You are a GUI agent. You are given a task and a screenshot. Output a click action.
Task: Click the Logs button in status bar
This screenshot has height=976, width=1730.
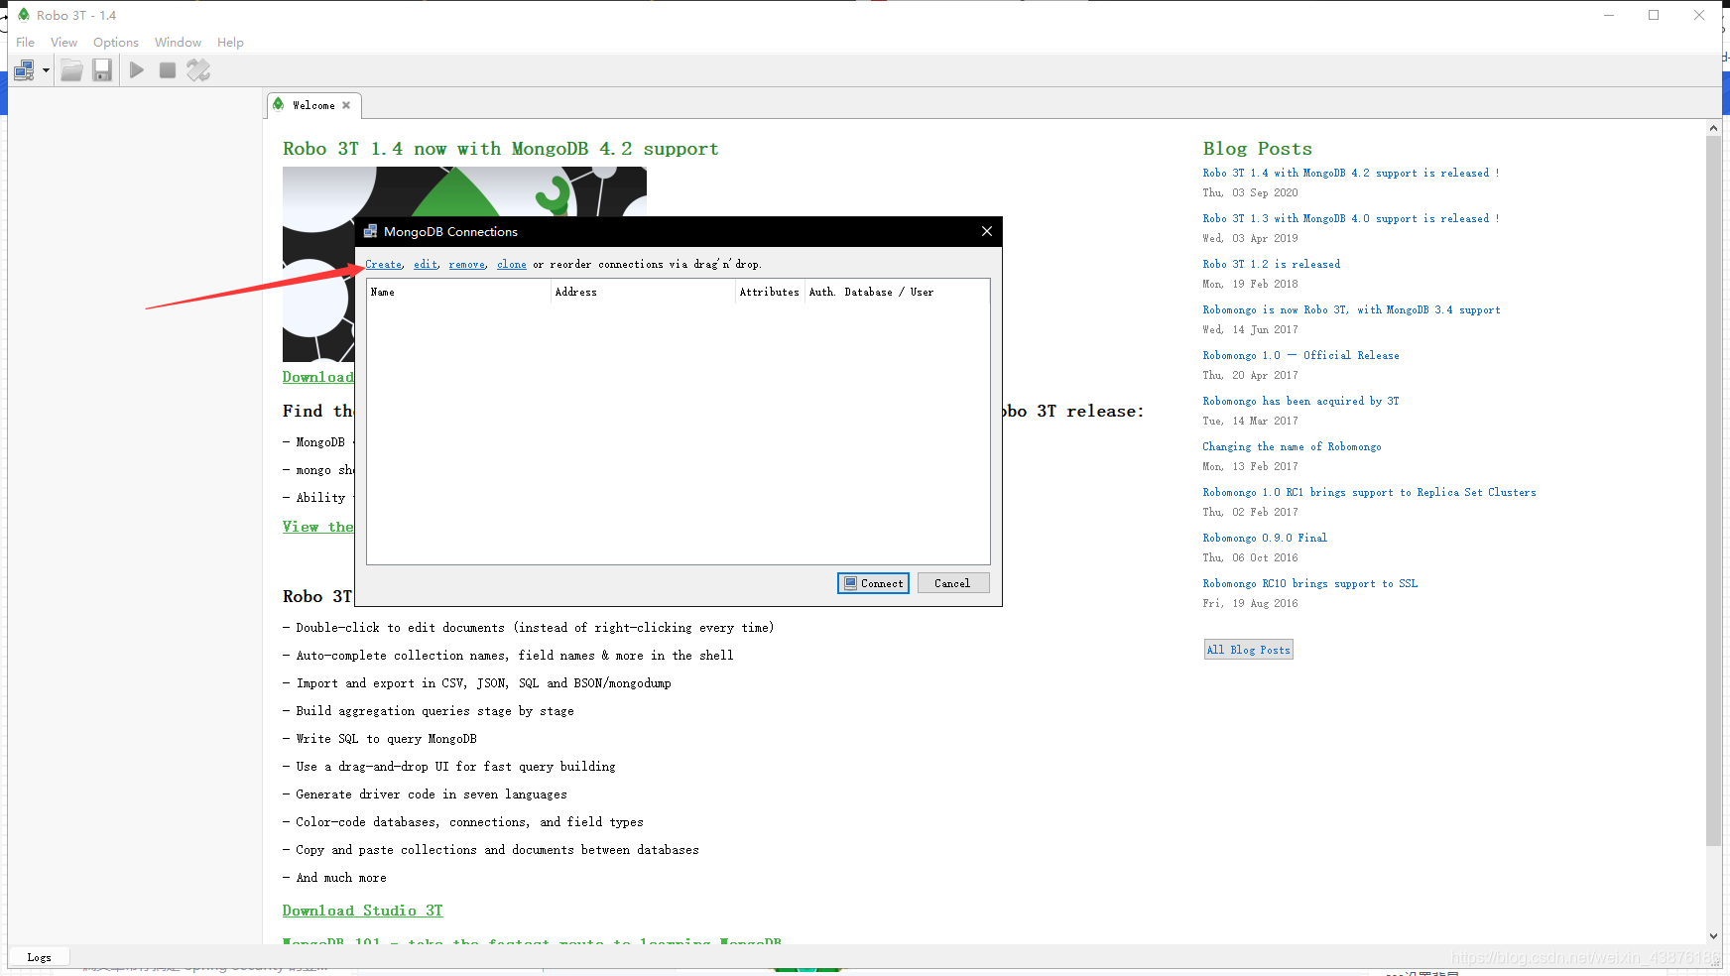coord(40,957)
